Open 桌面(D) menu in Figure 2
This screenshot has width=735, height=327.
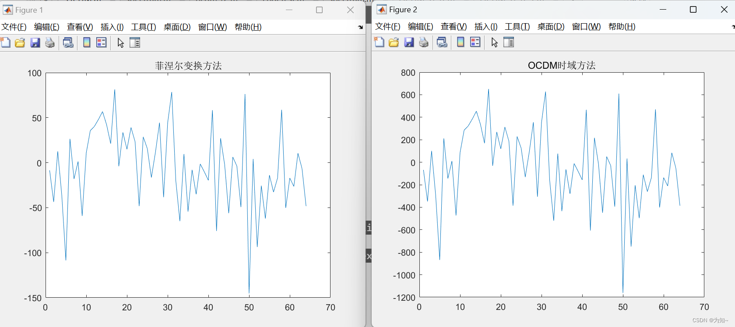click(551, 27)
